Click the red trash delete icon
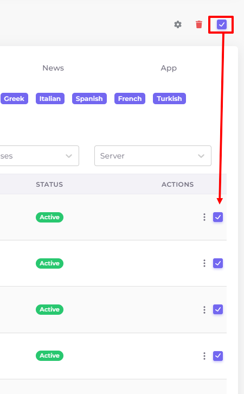 (199, 24)
